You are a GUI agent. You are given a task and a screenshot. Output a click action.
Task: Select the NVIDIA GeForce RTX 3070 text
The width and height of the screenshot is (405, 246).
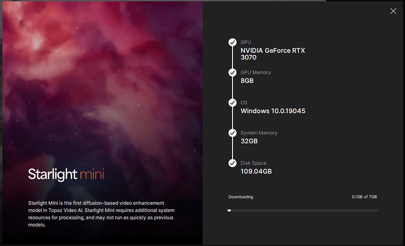coord(273,54)
